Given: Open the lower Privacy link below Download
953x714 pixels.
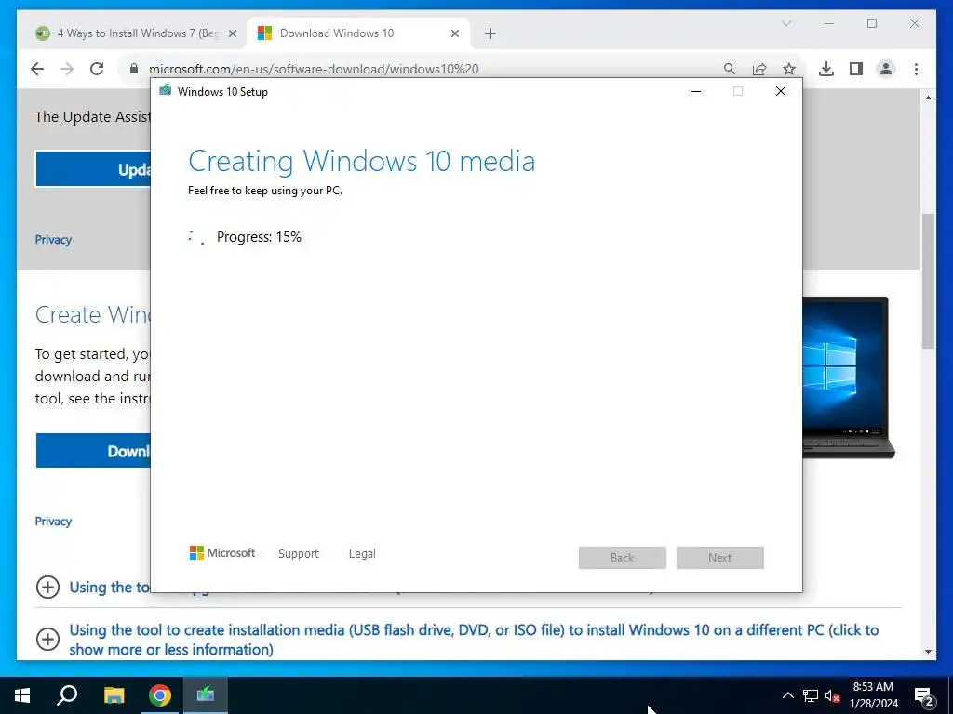Looking at the screenshot, I should (x=53, y=522).
